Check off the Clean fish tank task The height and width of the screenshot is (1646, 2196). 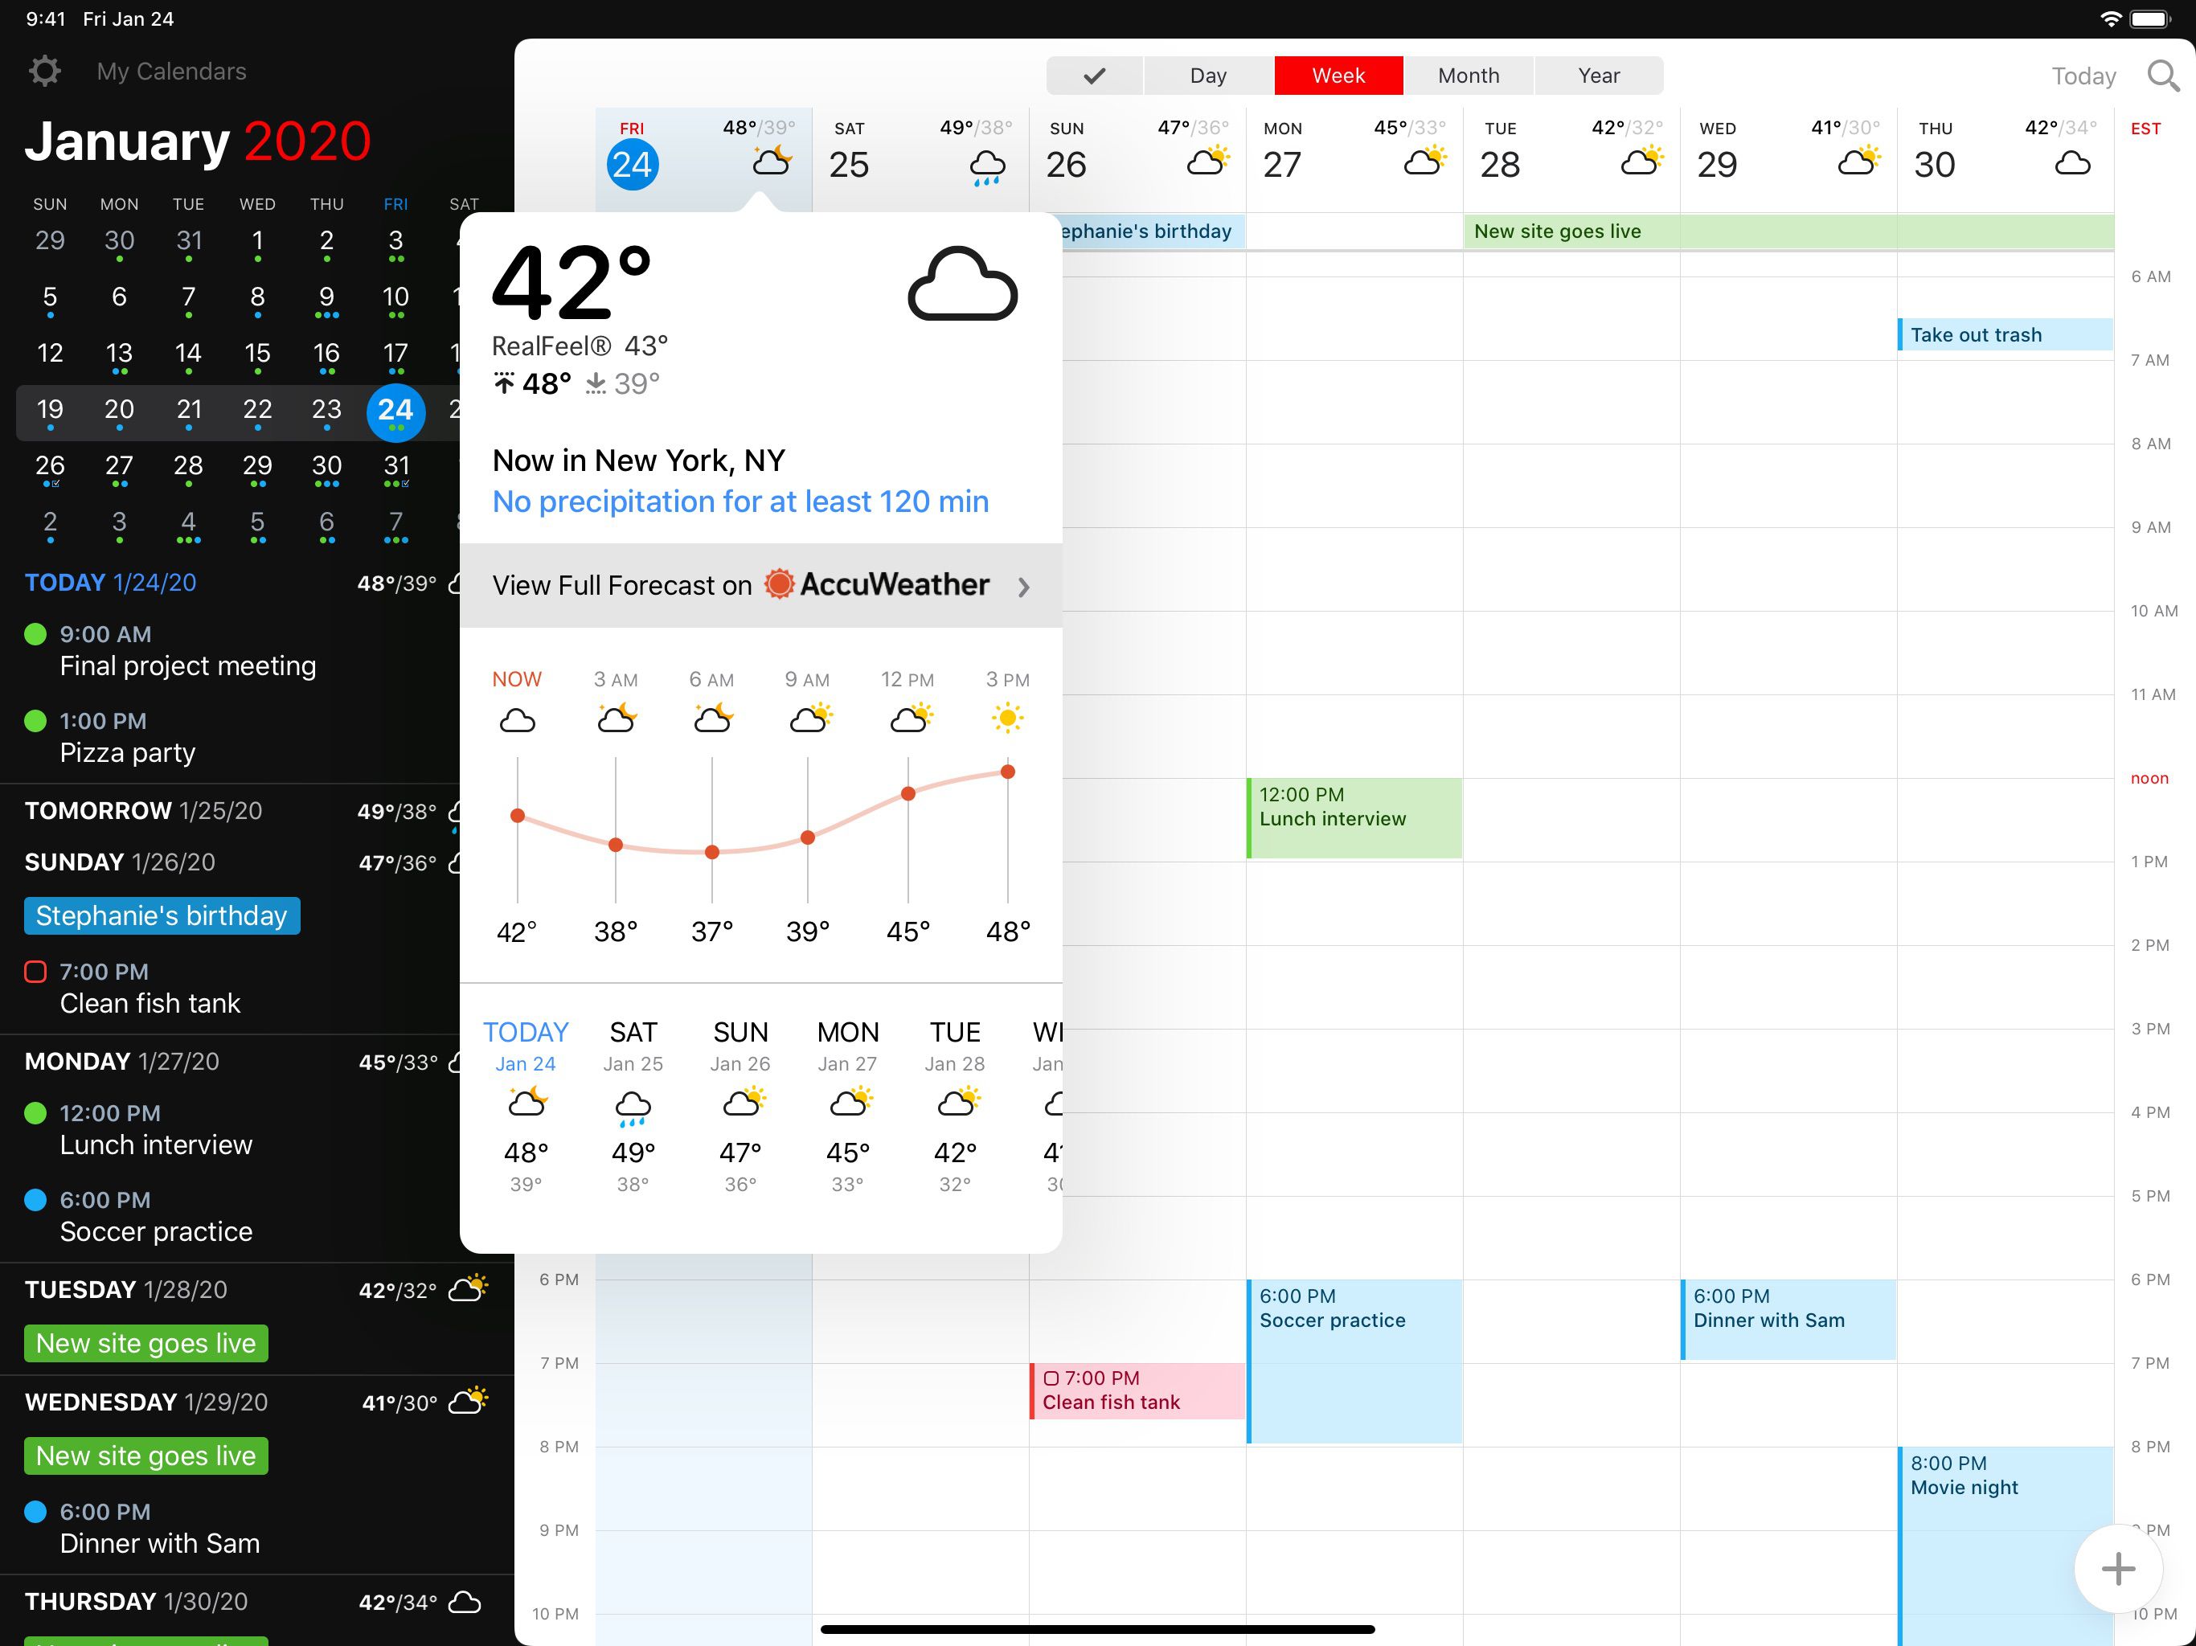click(37, 971)
